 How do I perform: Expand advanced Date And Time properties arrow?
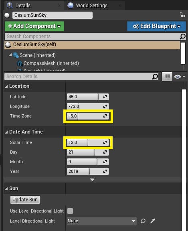pos(92,179)
